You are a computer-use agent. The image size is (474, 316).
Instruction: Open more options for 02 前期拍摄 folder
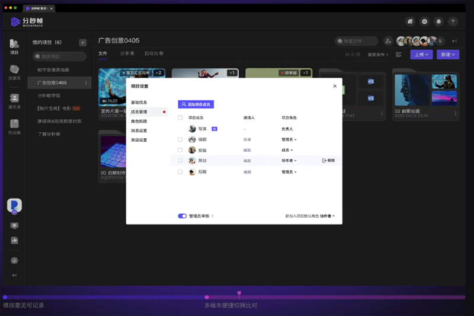coord(455,113)
